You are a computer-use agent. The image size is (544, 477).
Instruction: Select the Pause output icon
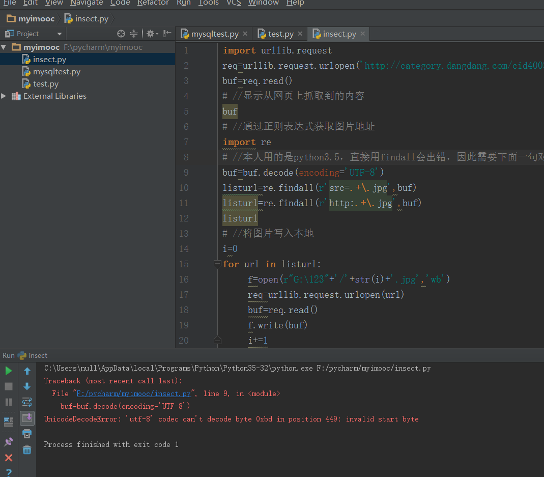[8, 402]
